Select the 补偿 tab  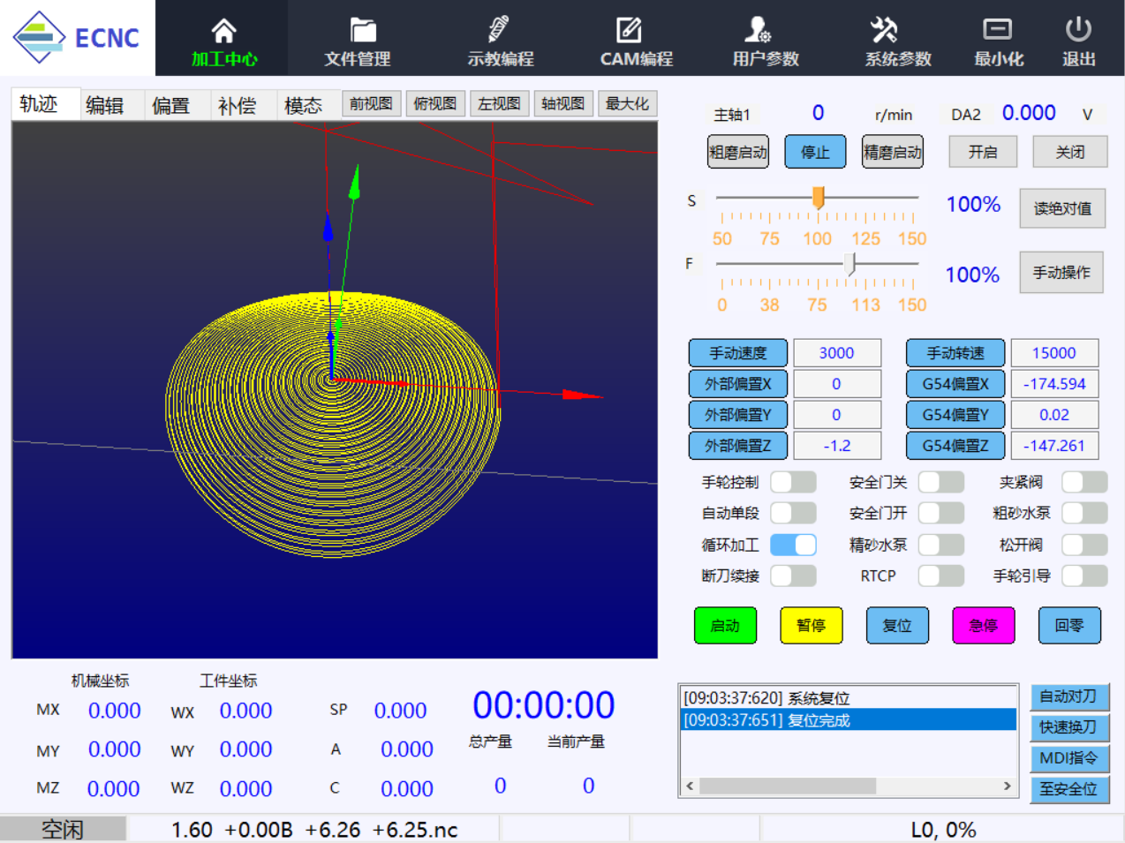click(x=237, y=106)
